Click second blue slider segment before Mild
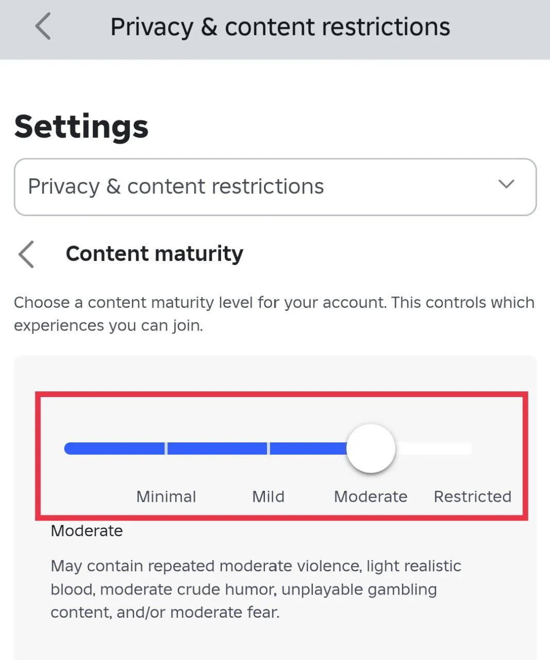The width and height of the screenshot is (550, 660). coord(216,449)
